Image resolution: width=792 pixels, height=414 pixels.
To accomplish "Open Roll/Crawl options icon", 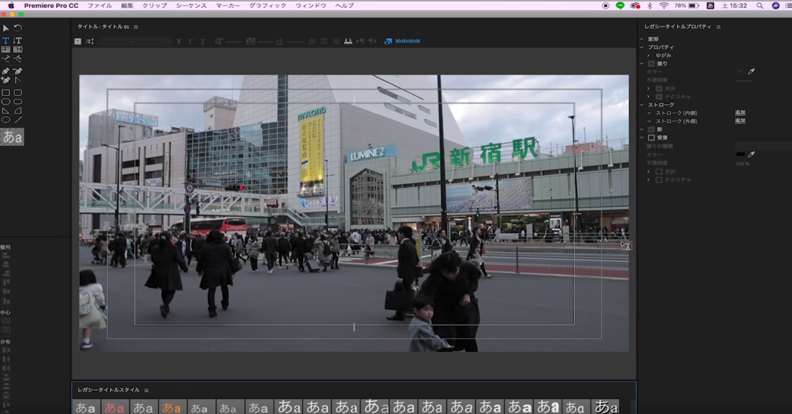I will 90,41.
